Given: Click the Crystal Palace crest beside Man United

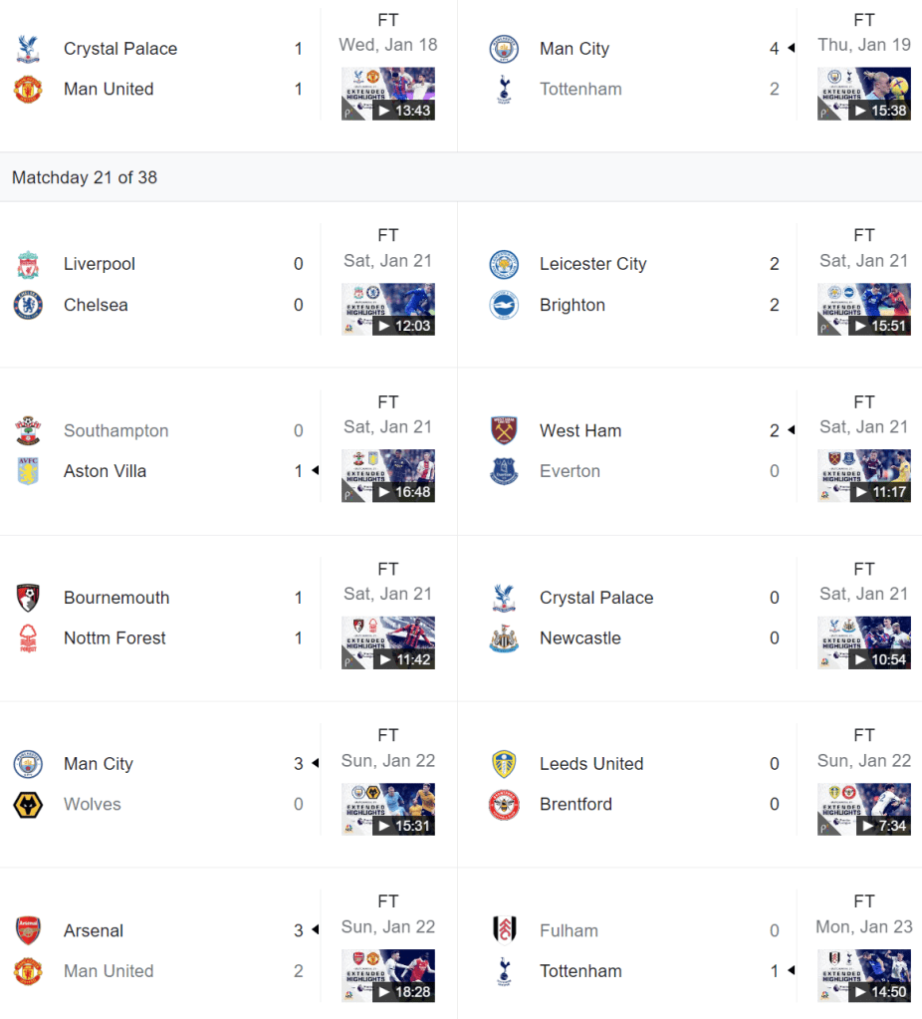Looking at the screenshot, I should [x=28, y=49].
